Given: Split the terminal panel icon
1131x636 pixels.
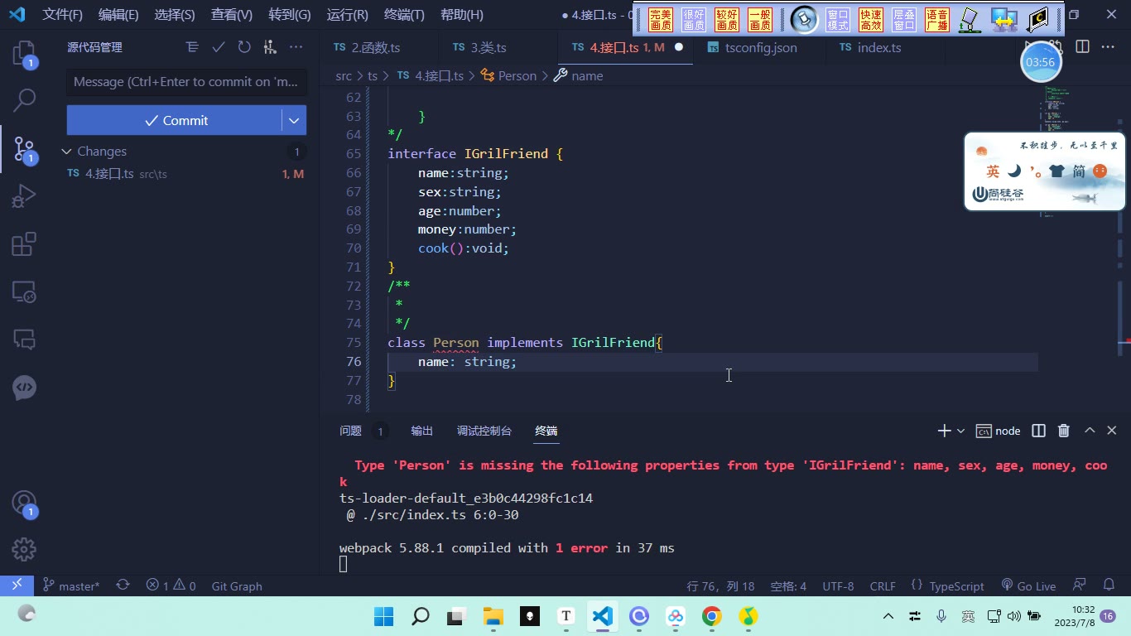Looking at the screenshot, I should pyautogui.click(x=1038, y=431).
